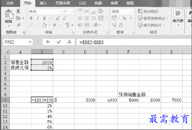192x130 pixels.
Task: Align text to middle of cell
Action: coord(87,11)
